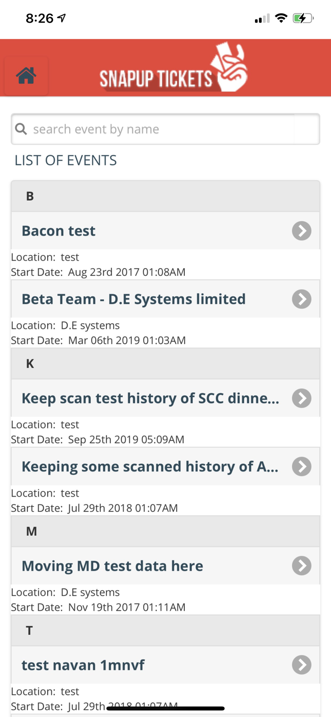Select the Bacon test event title
The image size is (331, 717).
tap(59, 231)
